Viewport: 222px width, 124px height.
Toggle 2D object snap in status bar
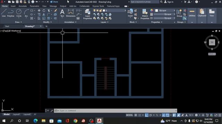pos(168,115)
